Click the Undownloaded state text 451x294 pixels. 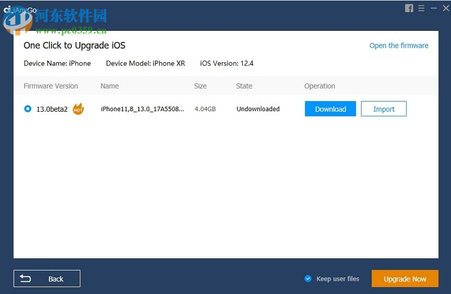[x=258, y=109]
